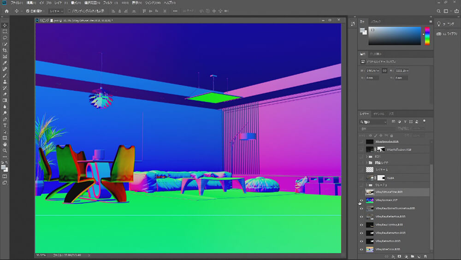The width and height of the screenshot is (461, 260).
Task: Select the Clone Stamp tool
Action: pyautogui.click(x=5, y=82)
